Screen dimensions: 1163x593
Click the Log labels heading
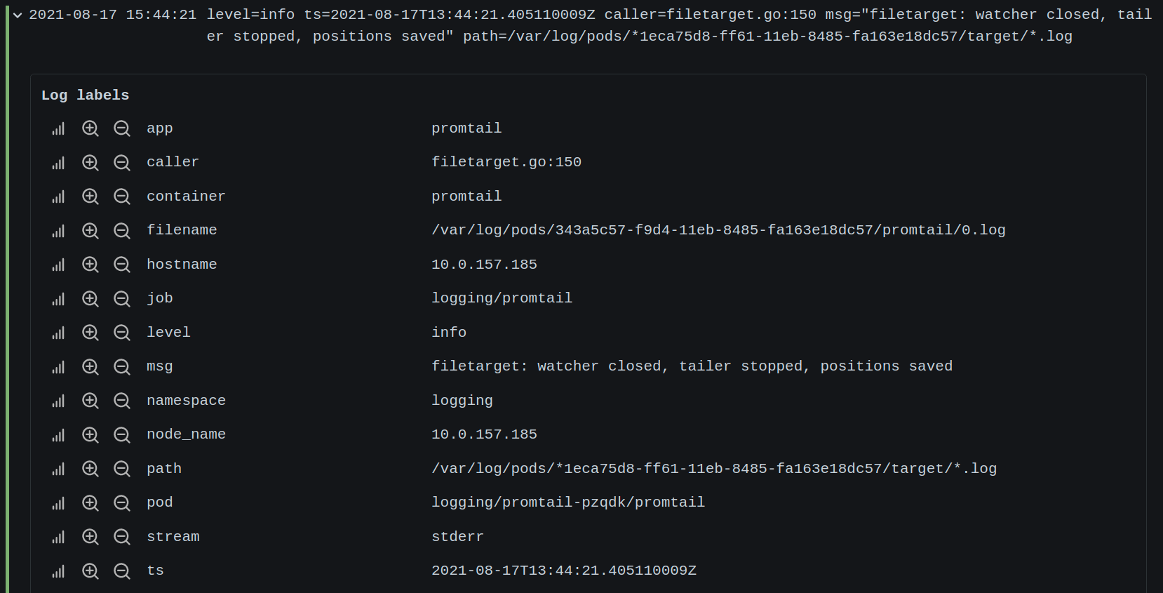(85, 95)
